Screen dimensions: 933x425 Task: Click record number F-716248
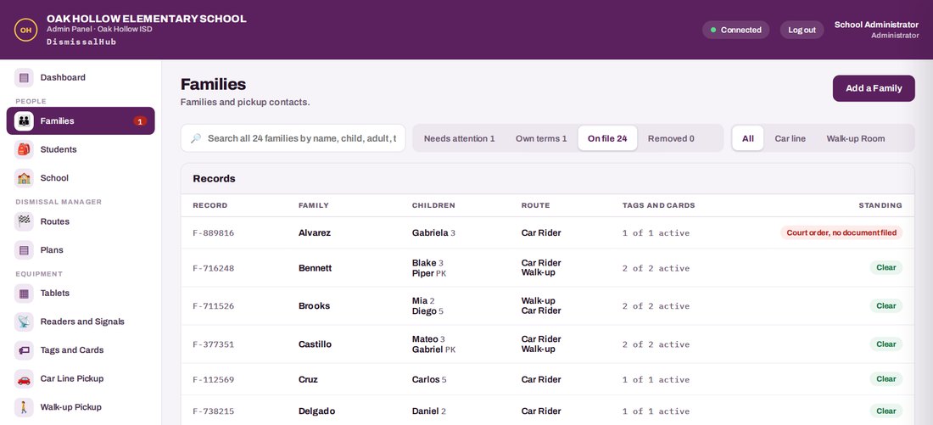[x=214, y=268]
